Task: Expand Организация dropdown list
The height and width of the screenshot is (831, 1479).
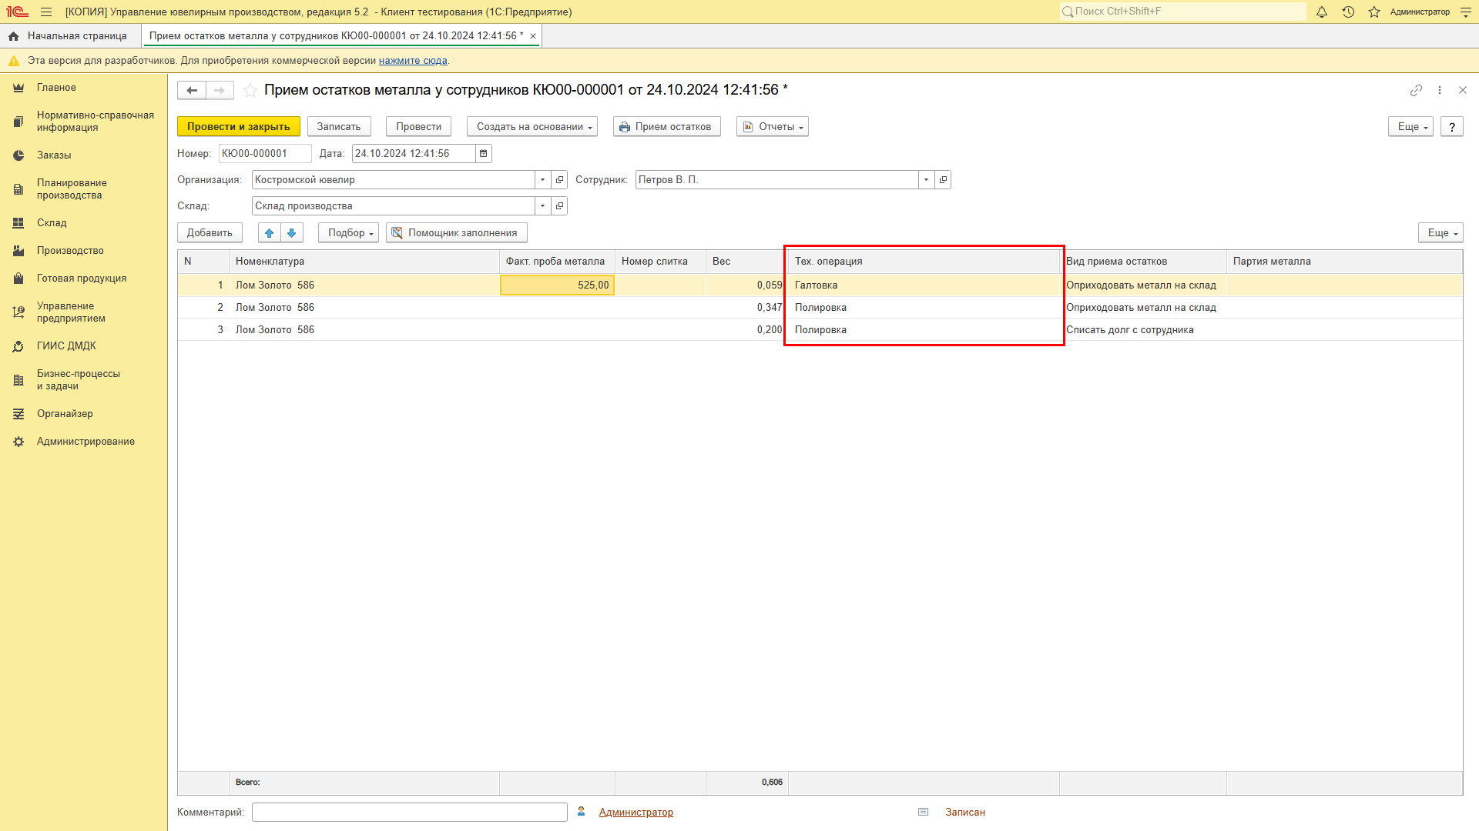Action: (543, 180)
